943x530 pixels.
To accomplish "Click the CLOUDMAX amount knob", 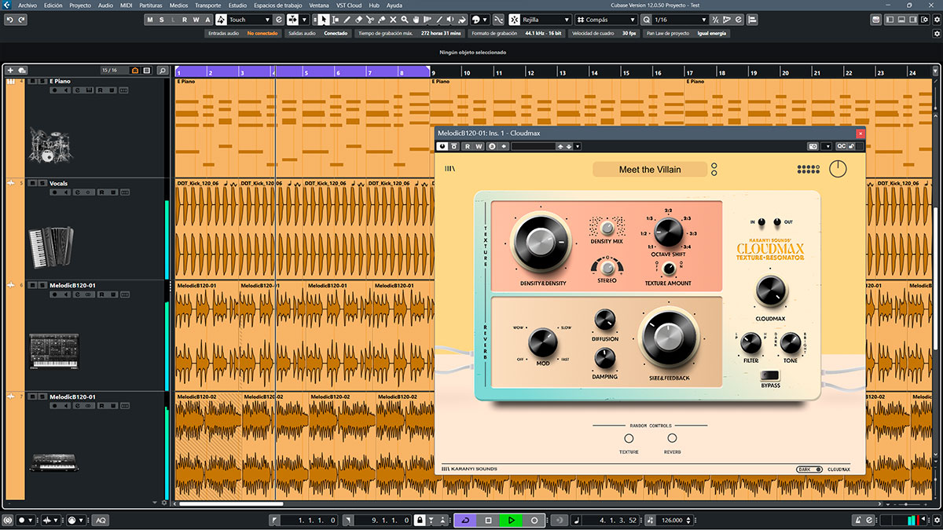I will click(769, 292).
